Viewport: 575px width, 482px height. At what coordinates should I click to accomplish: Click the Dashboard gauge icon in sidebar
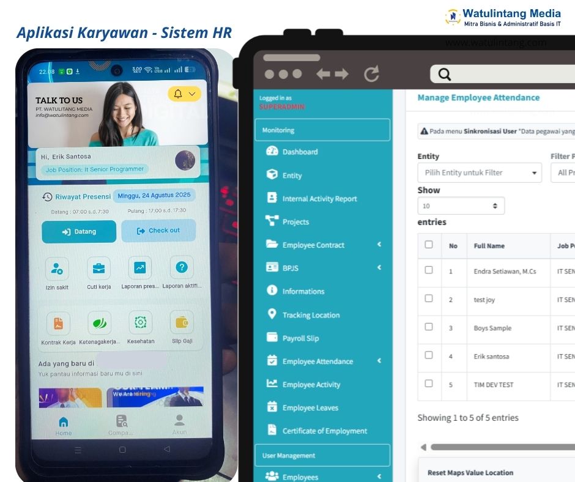click(x=272, y=151)
